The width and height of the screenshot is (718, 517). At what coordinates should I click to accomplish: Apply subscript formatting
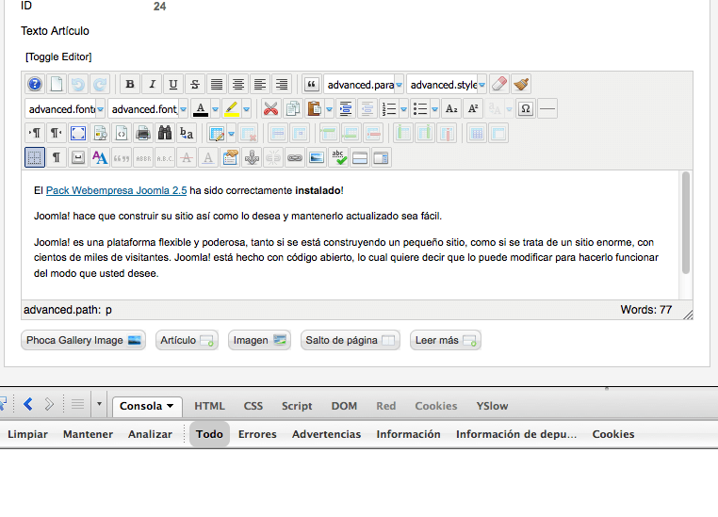coord(451,109)
